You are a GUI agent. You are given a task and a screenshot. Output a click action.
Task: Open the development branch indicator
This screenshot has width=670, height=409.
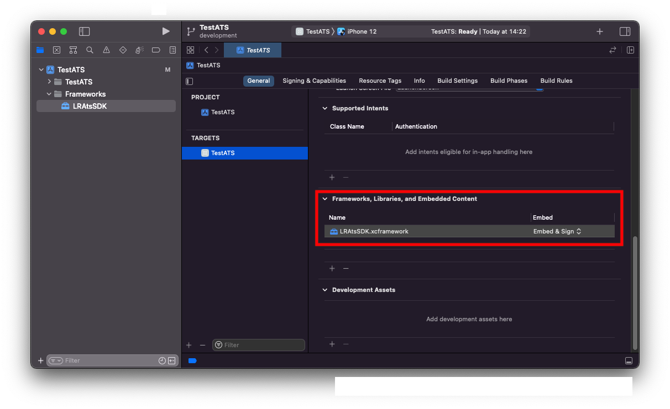click(x=218, y=36)
